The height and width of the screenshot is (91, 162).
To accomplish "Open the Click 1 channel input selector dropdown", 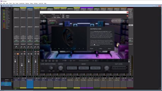I will (x=16, y=37).
